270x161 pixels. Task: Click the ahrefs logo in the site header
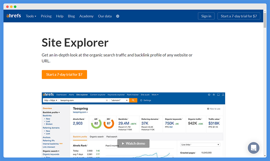pos(13,16)
